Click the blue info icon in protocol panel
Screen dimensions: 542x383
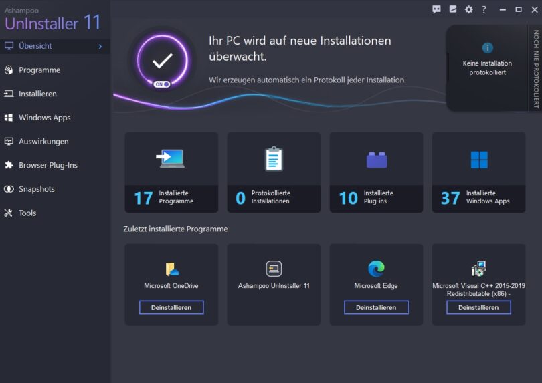point(488,48)
